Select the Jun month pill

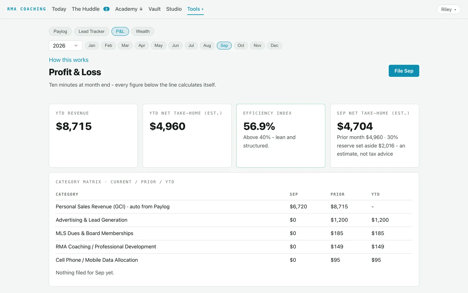(x=175, y=46)
